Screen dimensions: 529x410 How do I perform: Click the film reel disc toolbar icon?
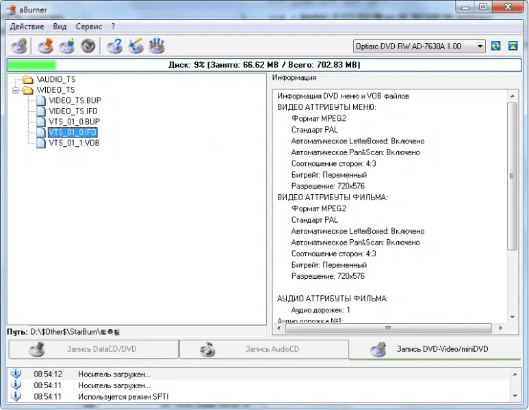(x=19, y=46)
